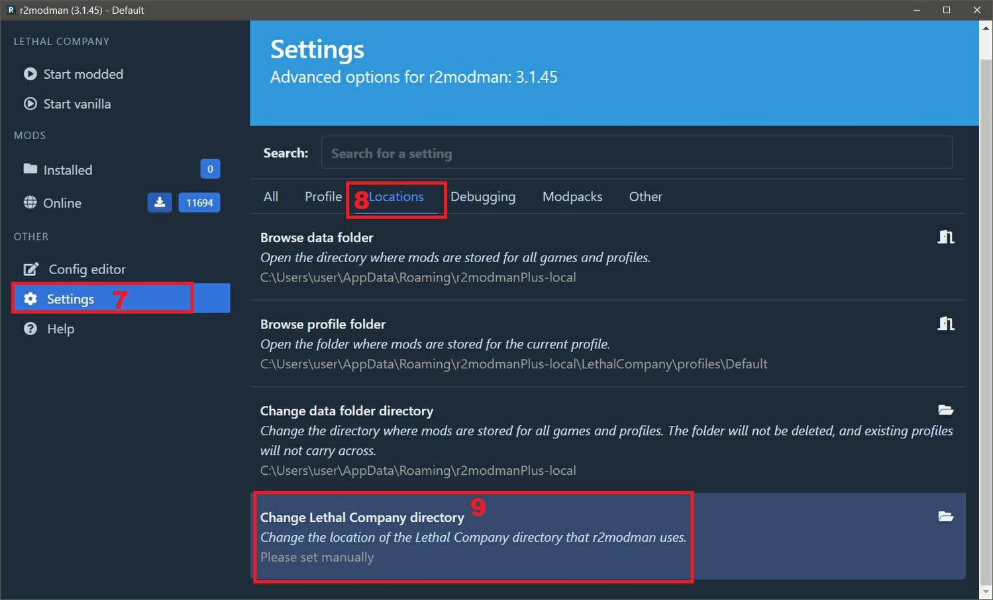Click the door icon for Browse profile folder

pos(945,324)
